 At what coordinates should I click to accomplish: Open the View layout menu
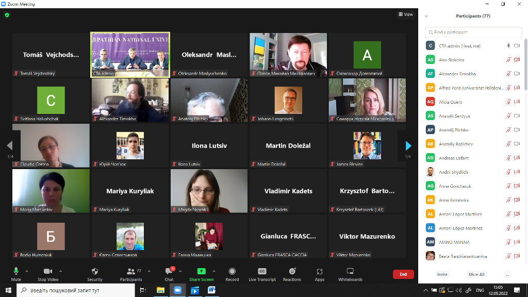(406, 14)
